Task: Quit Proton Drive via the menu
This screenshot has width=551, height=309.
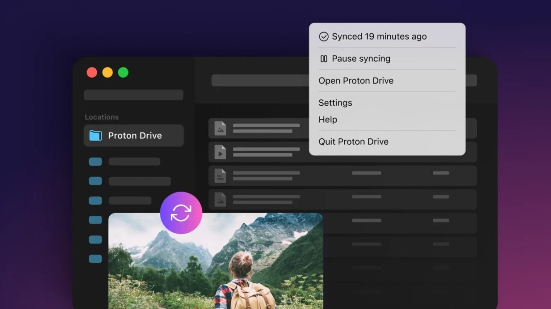Action: (354, 141)
